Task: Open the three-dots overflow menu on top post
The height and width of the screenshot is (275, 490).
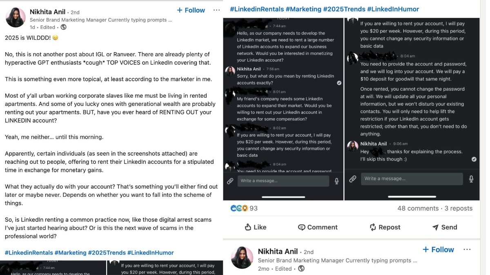Action: [216, 10]
